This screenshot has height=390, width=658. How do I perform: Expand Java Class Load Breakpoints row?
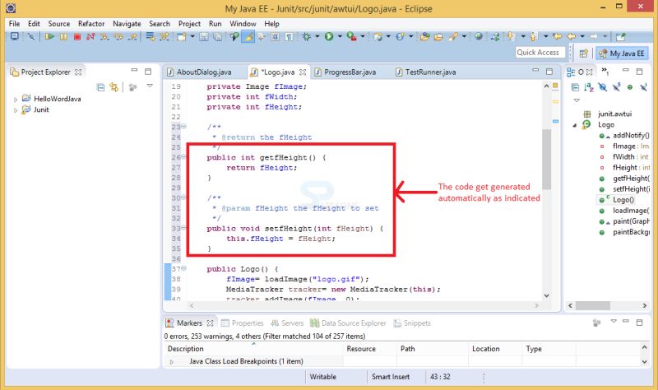(171, 361)
